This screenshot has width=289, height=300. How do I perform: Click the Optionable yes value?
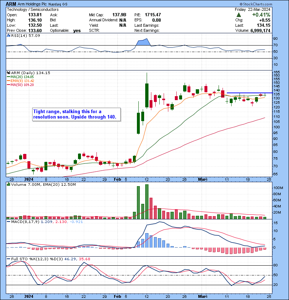pyautogui.click(x=77, y=31)
